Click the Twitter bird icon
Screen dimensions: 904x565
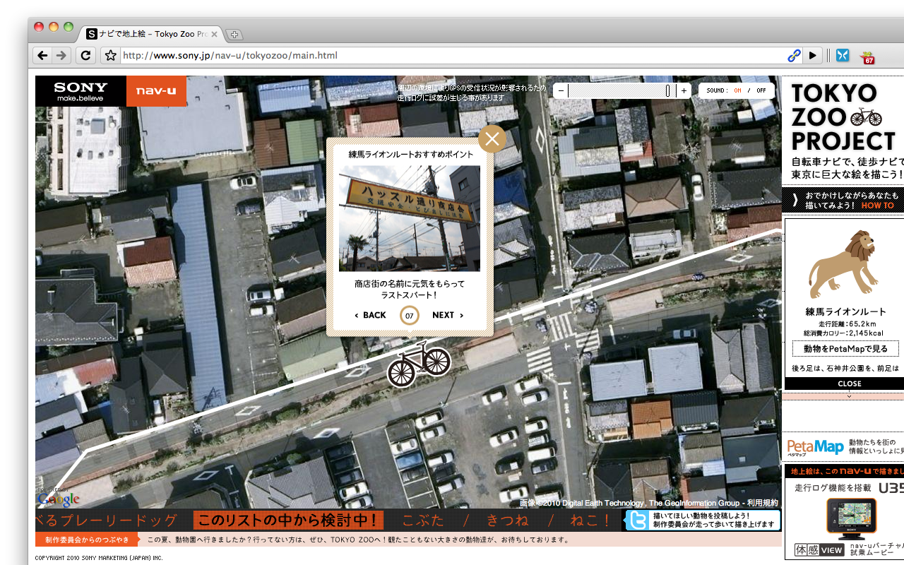pyautogui.click(x=638, y=521)
